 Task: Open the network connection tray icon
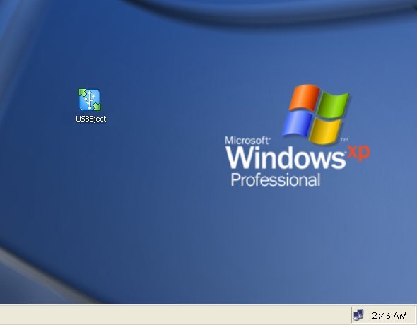click(x=358, y=315)
